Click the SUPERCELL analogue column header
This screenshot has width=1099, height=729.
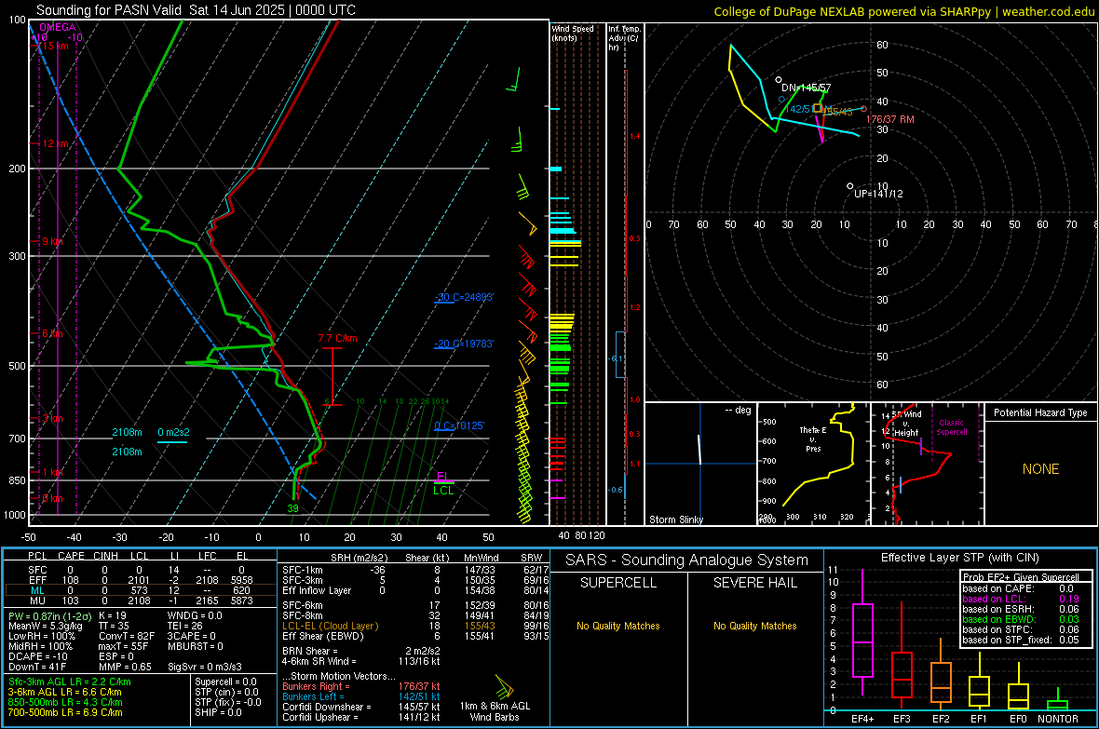pyautogui.click(x=618, y=583)
